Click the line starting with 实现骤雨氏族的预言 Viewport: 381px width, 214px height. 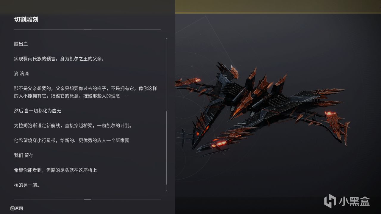click(x=59, y=59)
